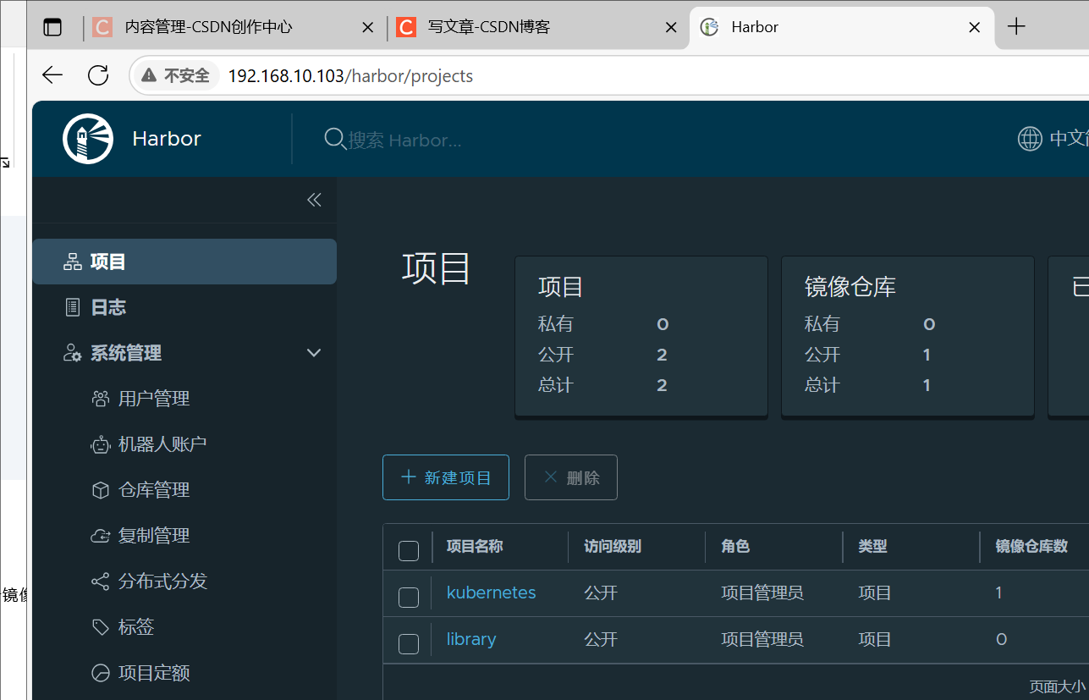Click the 删除 button
Viewport: 1089px width, 700px height.
point(571,477)
